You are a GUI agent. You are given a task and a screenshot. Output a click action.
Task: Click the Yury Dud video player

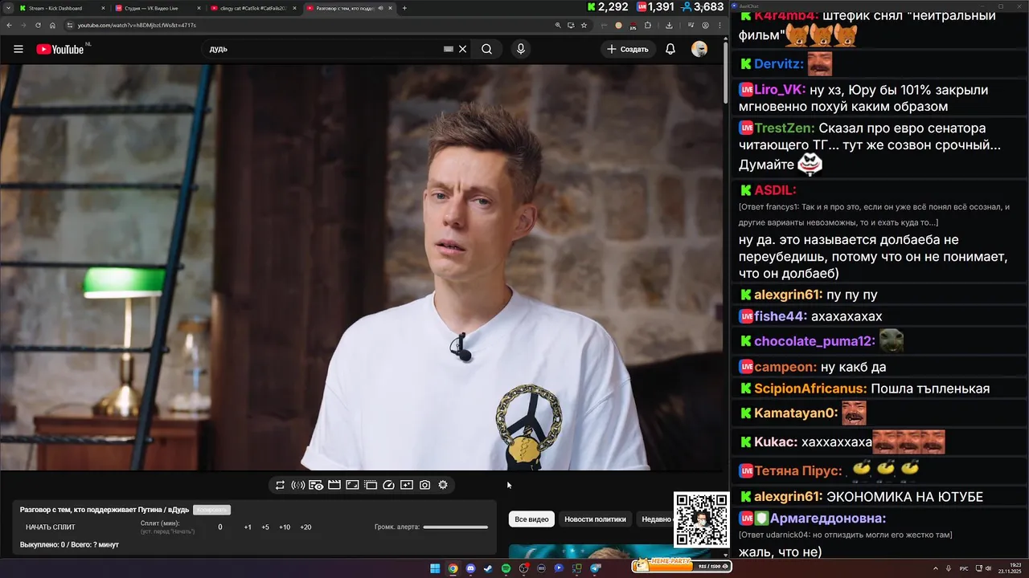click(x=362, y=267)
